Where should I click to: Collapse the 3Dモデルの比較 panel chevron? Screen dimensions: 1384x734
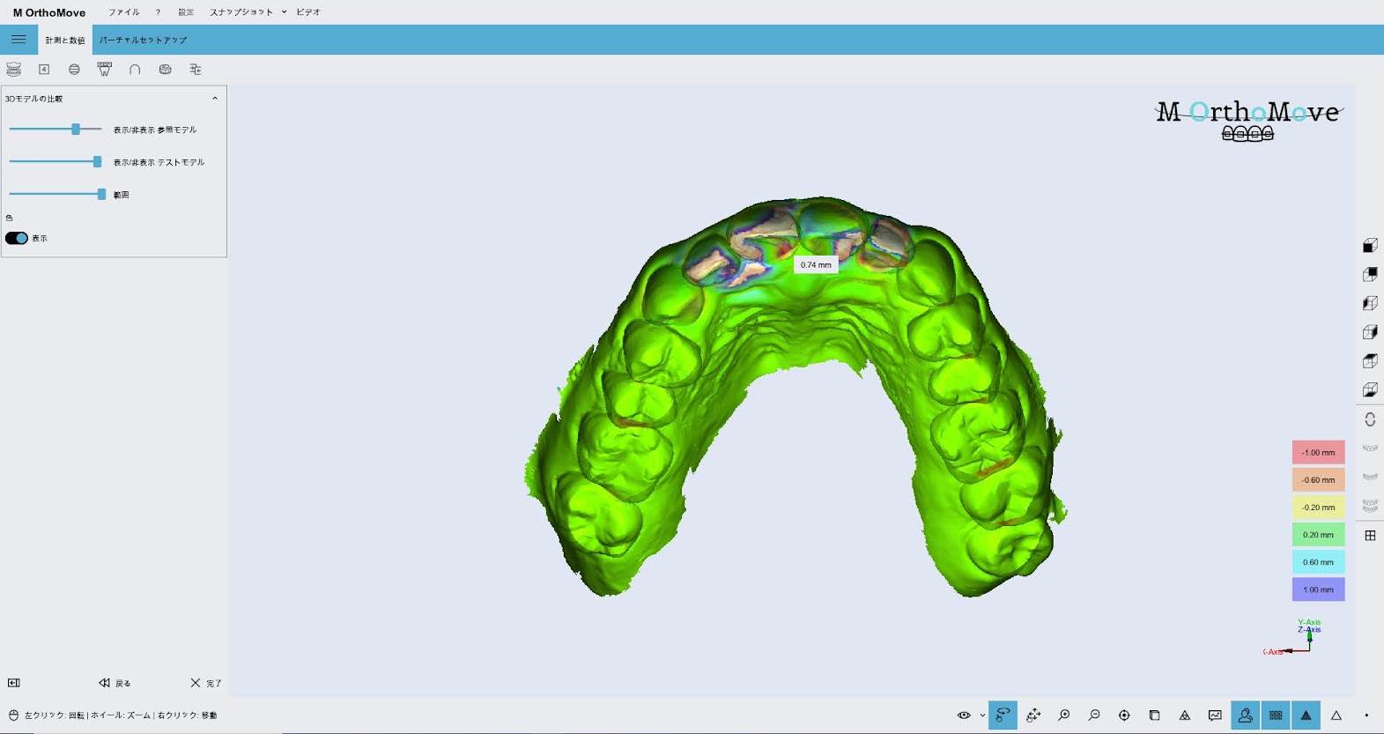click(x=215, y=99)
